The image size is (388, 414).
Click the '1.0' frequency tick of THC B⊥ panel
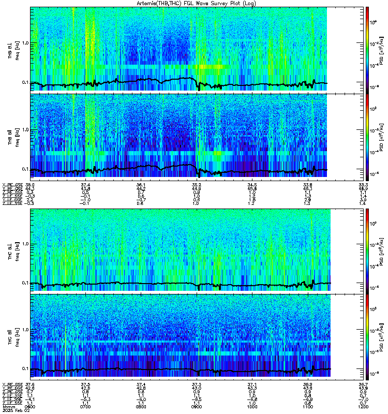click(25, 244)
